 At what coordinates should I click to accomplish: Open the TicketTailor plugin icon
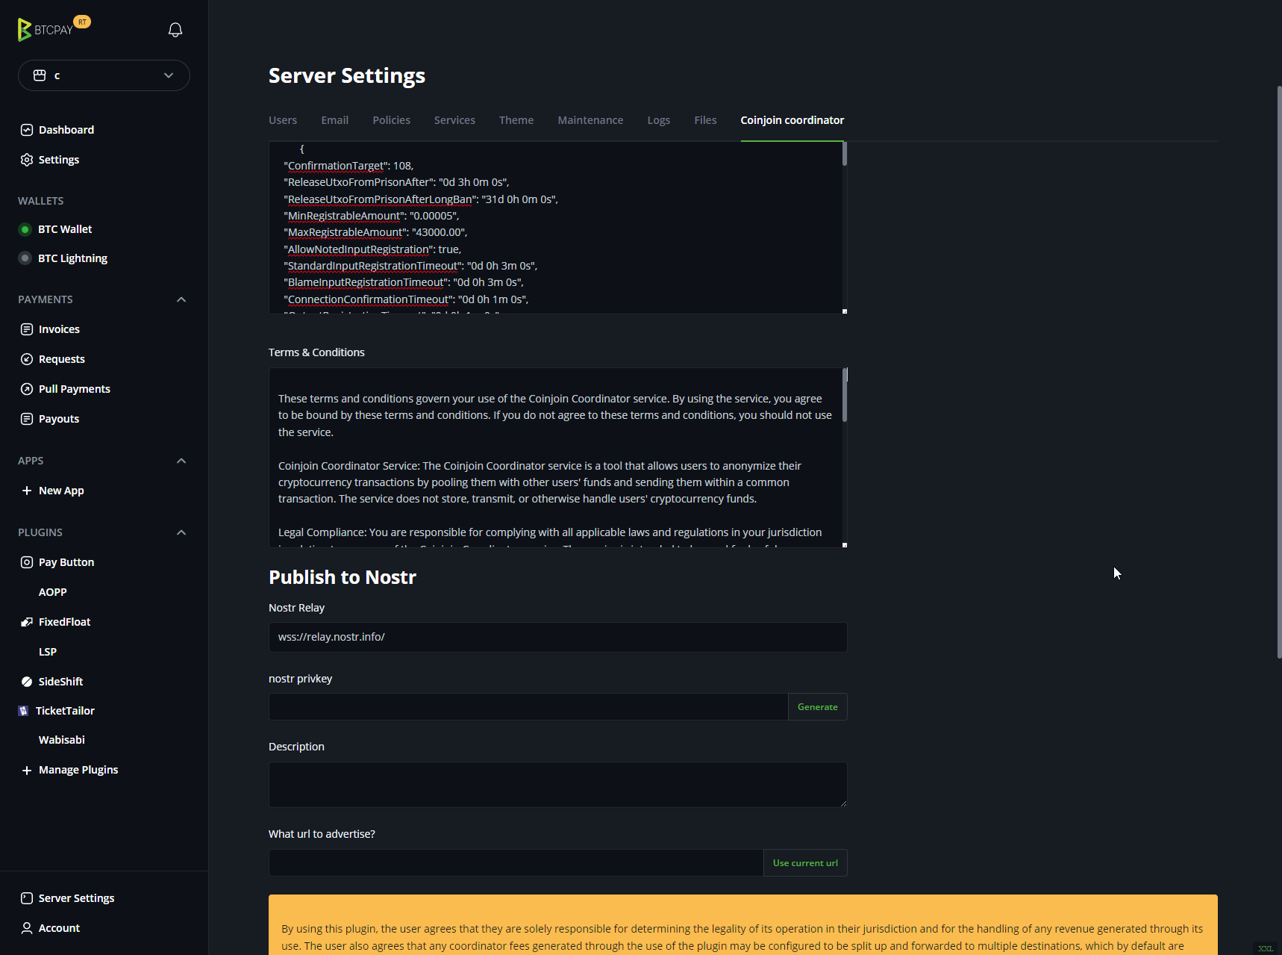(24, 711)
